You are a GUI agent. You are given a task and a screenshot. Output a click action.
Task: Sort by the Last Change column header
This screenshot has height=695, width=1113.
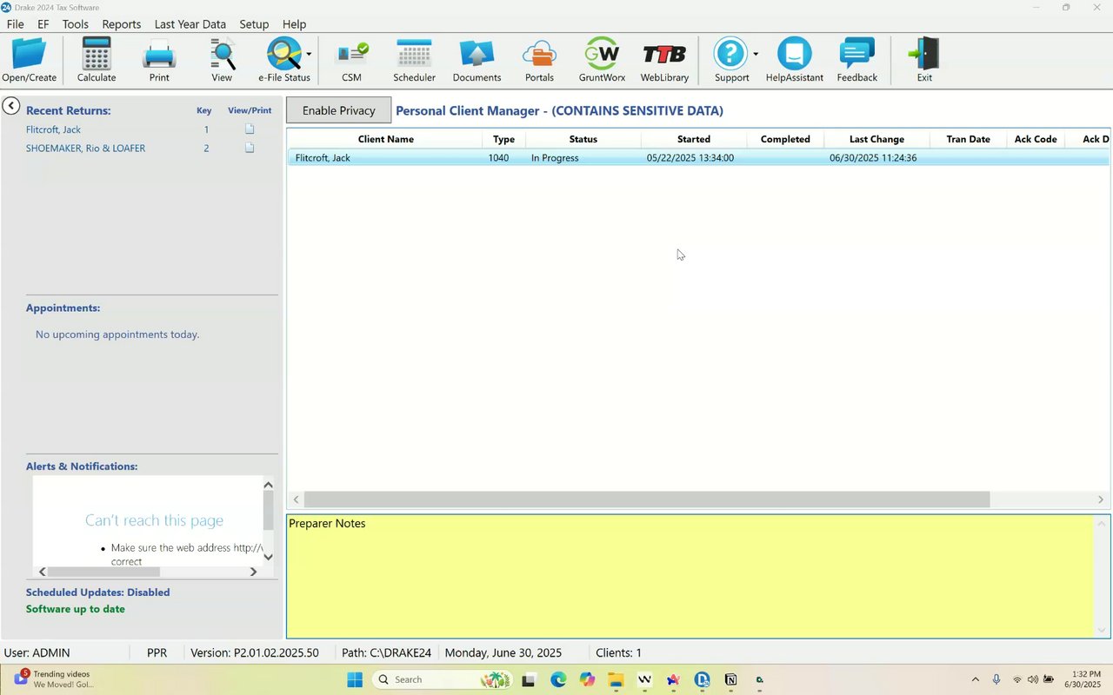point(876,139)
